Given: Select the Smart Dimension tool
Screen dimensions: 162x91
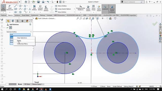Looking at the screenshot, I should point(10,8).
